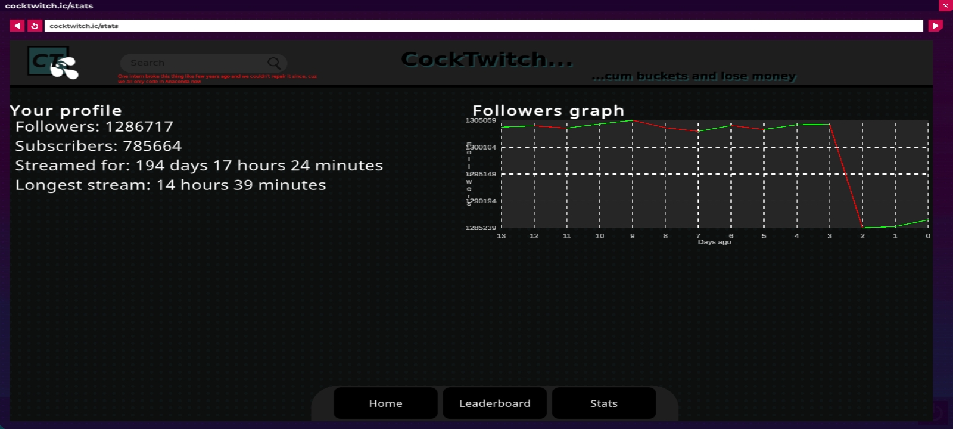
Task: Click inside the Search field
Action: click(x=204, y=63)
